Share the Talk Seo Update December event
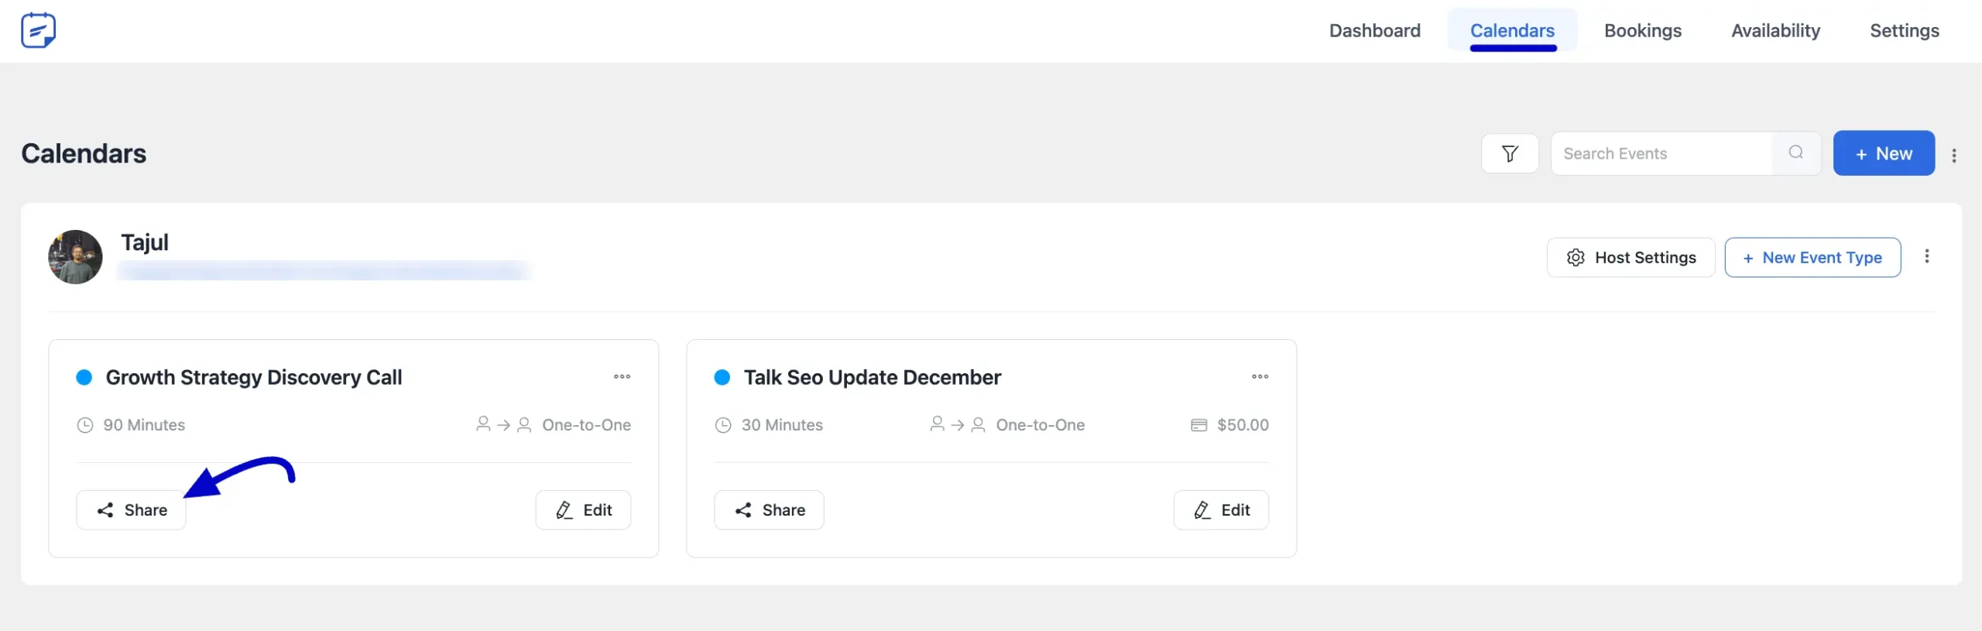 click(769, 510)
